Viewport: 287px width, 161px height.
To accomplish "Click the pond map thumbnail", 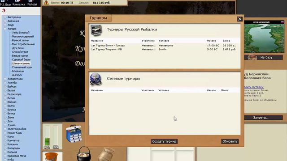I will [264, 37].
